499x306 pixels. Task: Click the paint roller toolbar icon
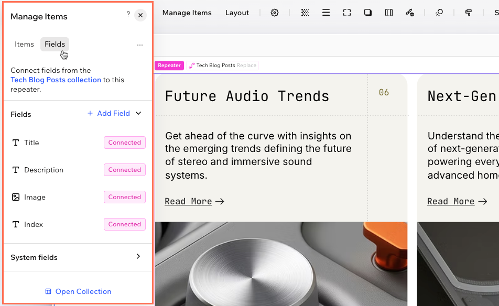click(469, 13)
